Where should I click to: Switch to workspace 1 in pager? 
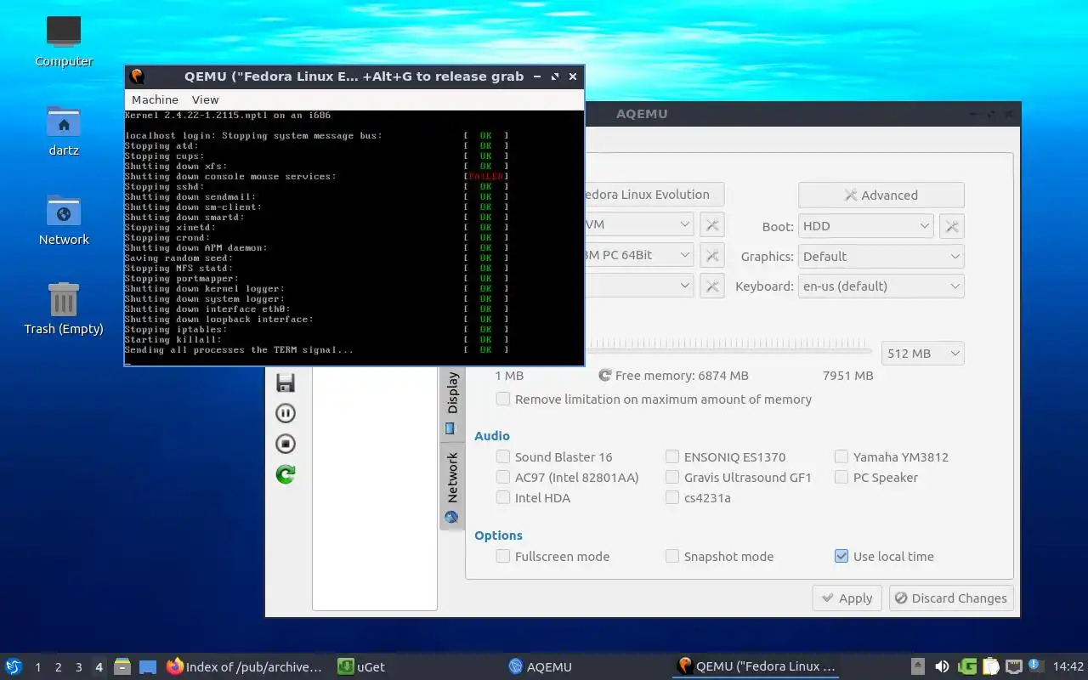pyautogui.click(x=37, y=667)
